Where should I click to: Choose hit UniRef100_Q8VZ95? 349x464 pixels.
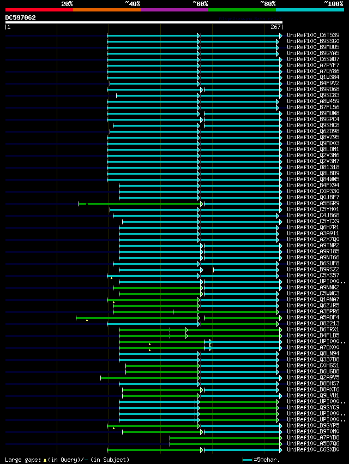313,137
